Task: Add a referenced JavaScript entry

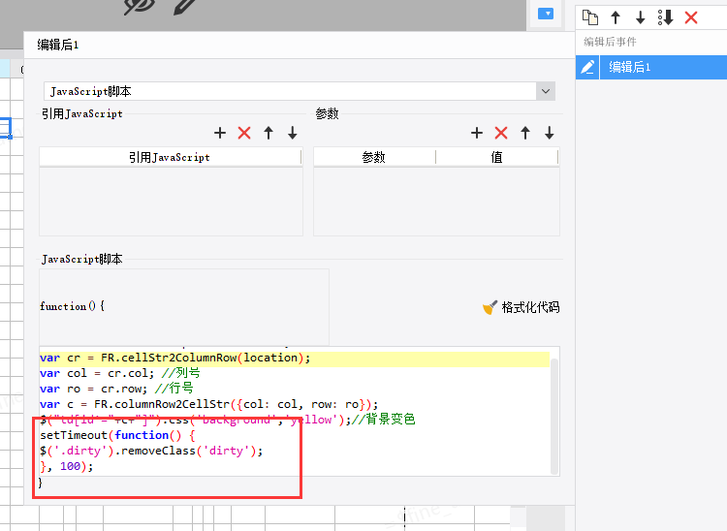Action: point(220,134)
